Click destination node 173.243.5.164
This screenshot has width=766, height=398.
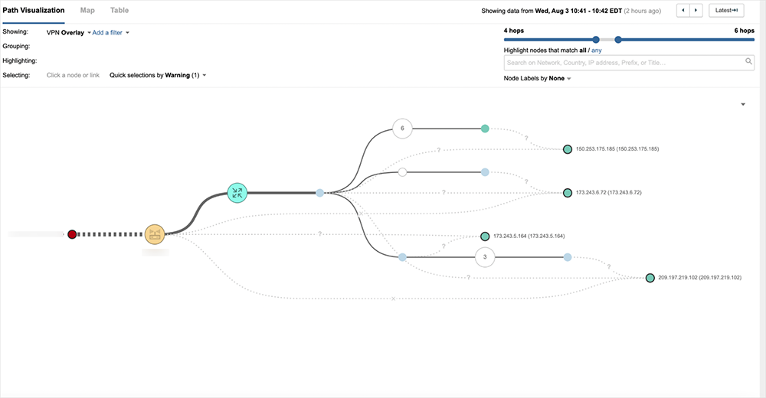(485, 237)
